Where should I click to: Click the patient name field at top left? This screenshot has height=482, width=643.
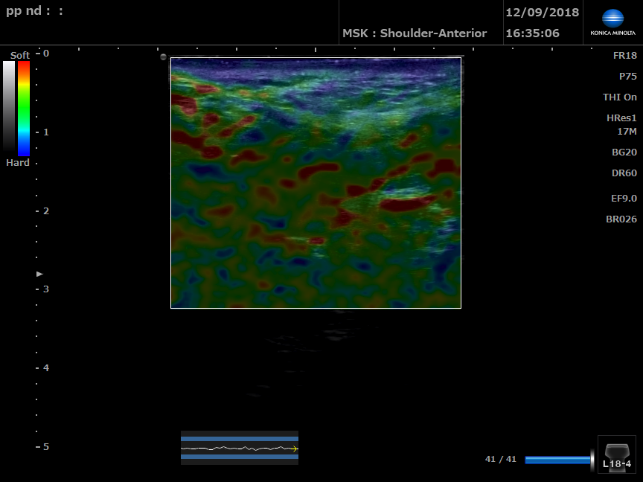(x=35, y=12)
